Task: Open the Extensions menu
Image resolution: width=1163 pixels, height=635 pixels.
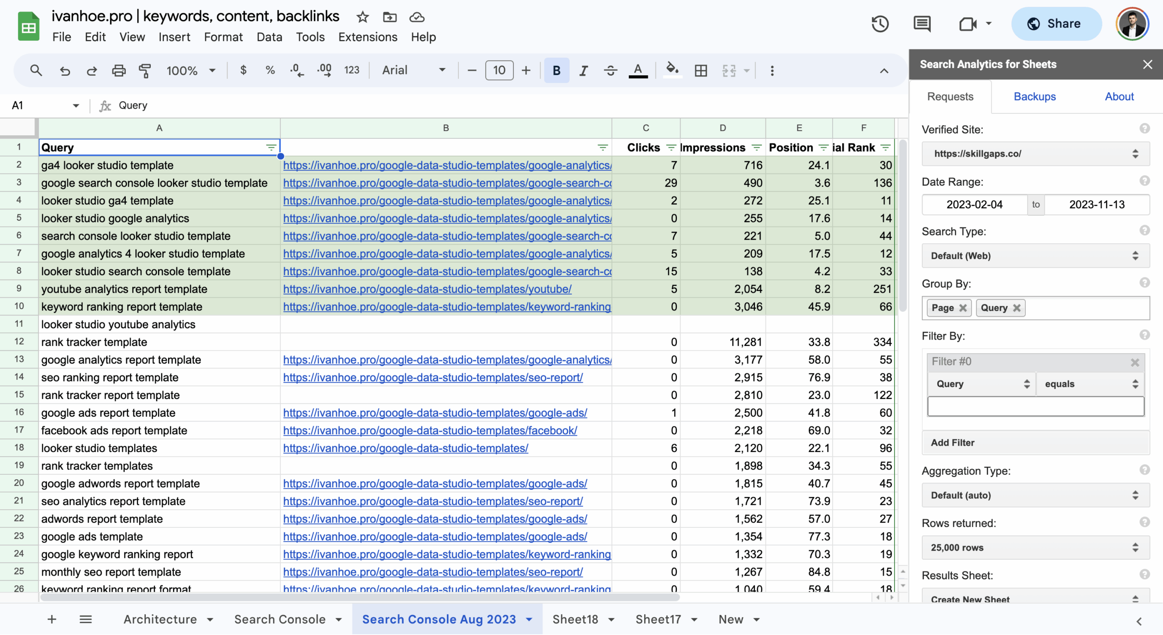Action: [368, 37]
